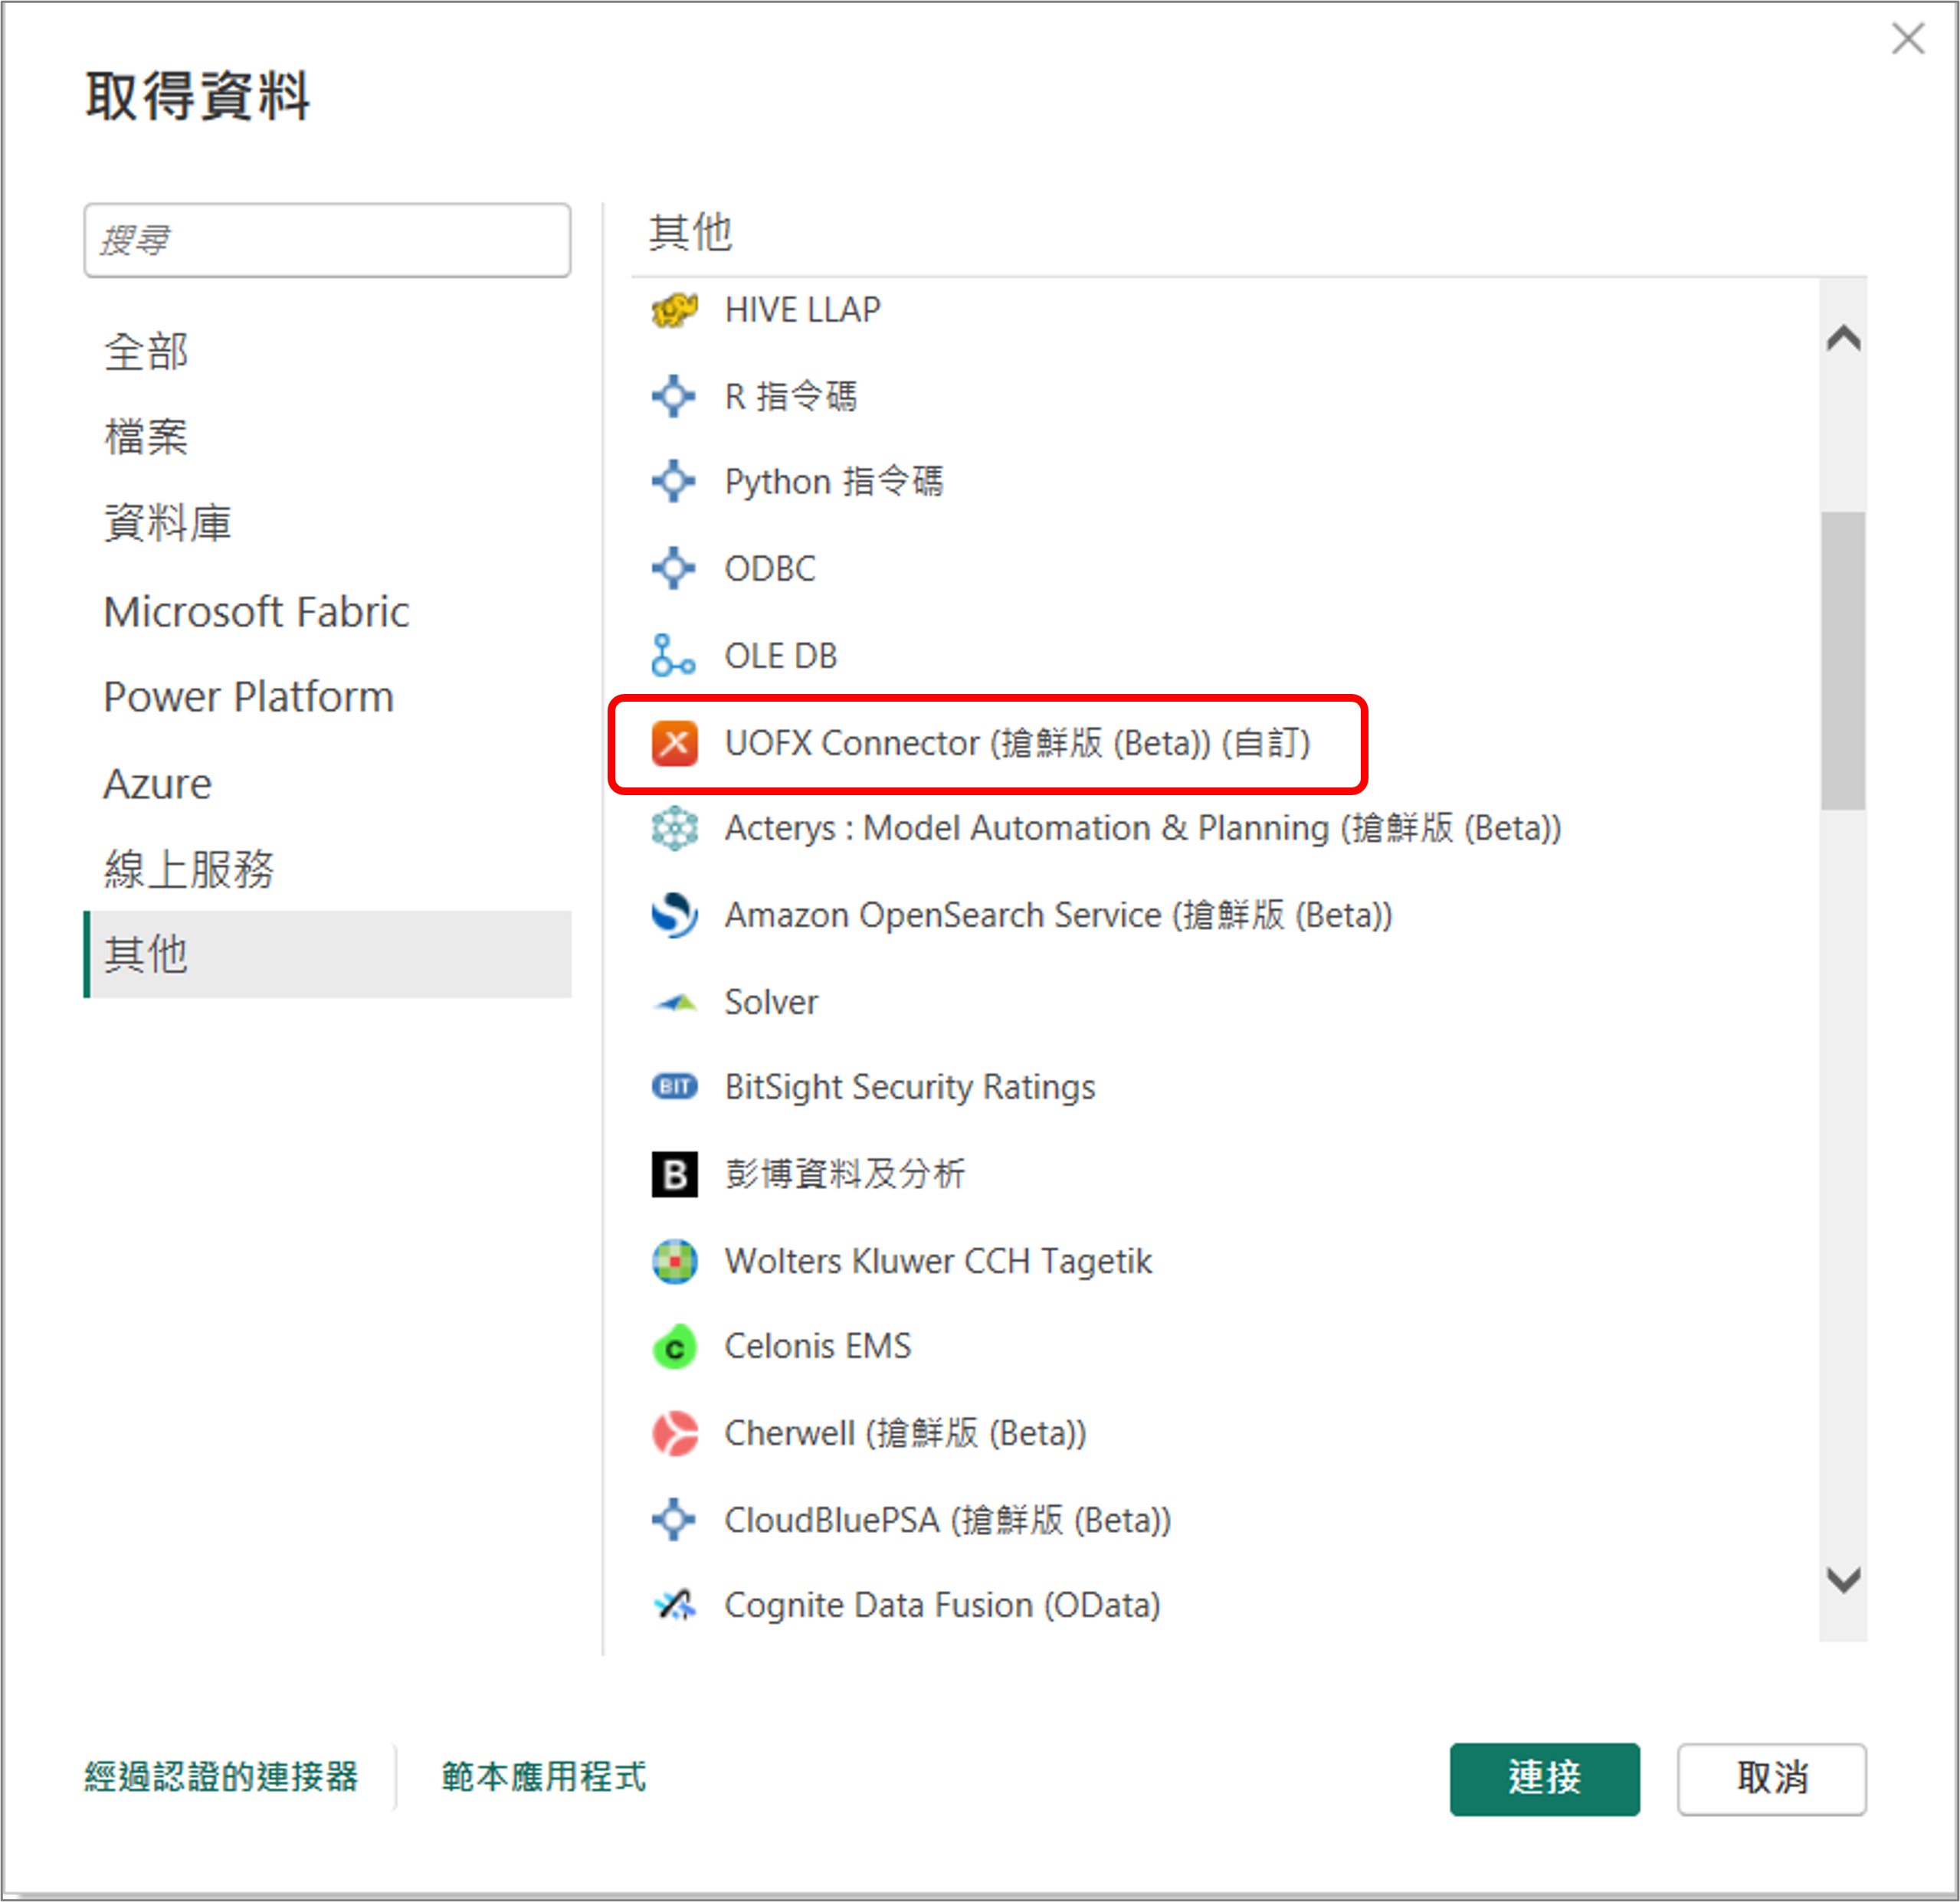Click the Wolters Kluwer CCH Tagetik icon

(x=674, y=1262)
